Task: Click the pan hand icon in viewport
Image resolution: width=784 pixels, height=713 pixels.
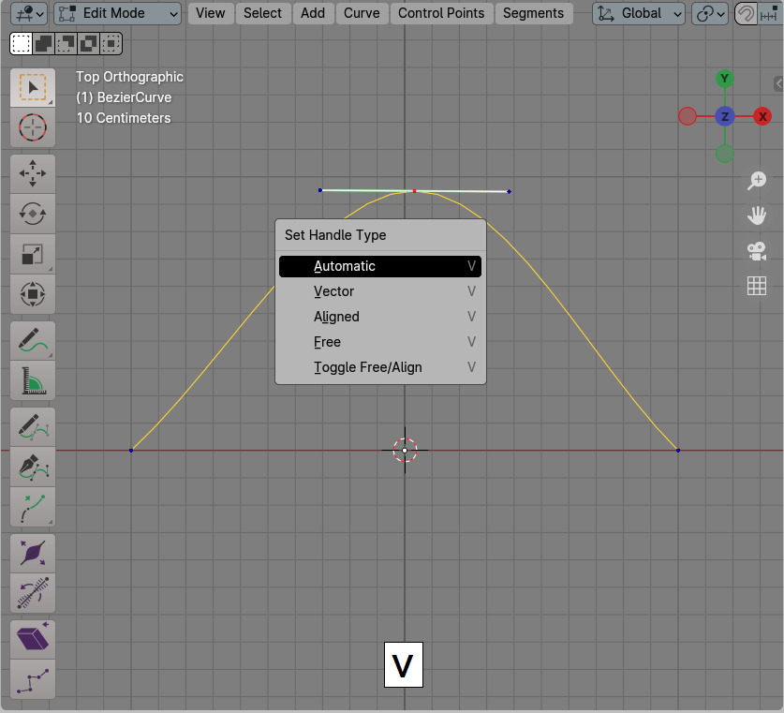Action: [x=757, y=215]
